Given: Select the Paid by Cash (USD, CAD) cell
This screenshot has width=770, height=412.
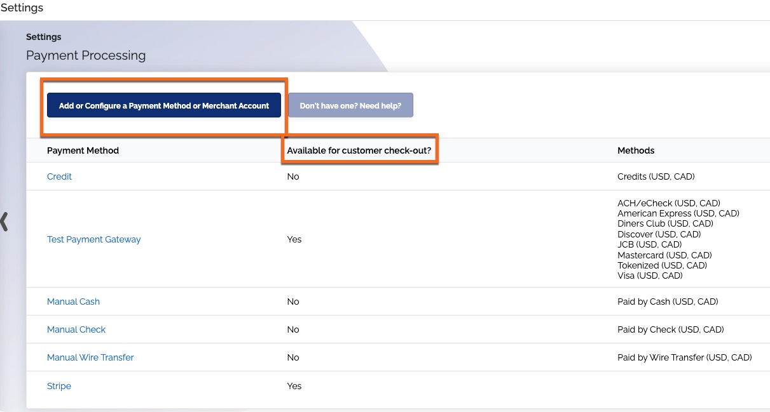Looking at the screenshot, I should tap(668, 302).
